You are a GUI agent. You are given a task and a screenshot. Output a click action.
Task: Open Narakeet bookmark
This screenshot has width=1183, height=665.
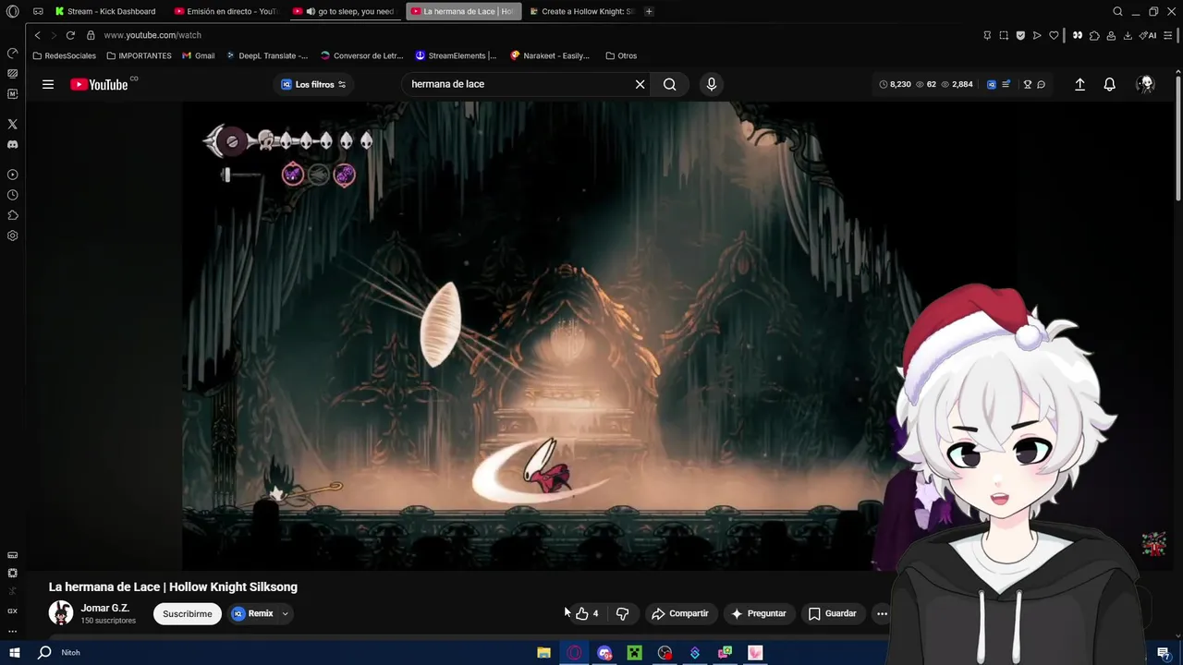click(x=550, y=55)
